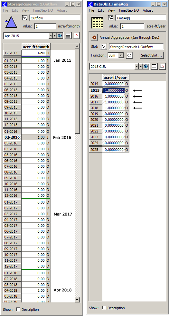Click the refresh icon next to Sum
This screenshot has width=169, height=316.
pos(129,55)
